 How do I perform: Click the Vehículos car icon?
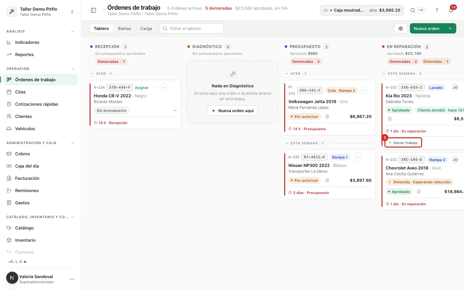pos(9,129)
